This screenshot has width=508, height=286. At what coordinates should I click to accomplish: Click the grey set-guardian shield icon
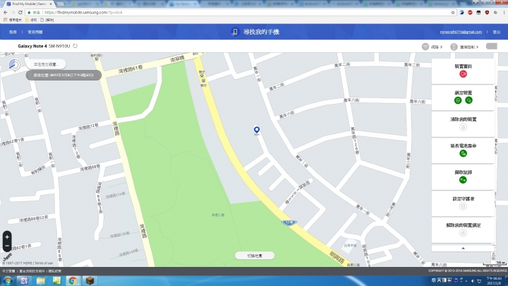[463, 206]
